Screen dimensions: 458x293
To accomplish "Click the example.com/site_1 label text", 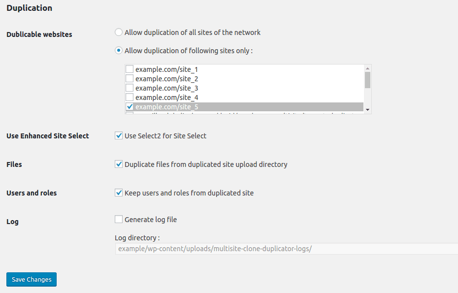I will [x=167, y=69].
